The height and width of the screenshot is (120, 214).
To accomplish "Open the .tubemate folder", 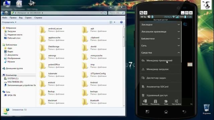I will (52, 75).
